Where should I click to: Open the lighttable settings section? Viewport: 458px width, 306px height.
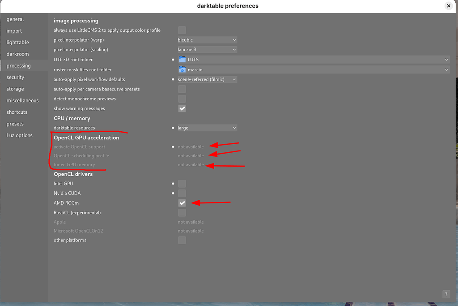tap(17, 42)
